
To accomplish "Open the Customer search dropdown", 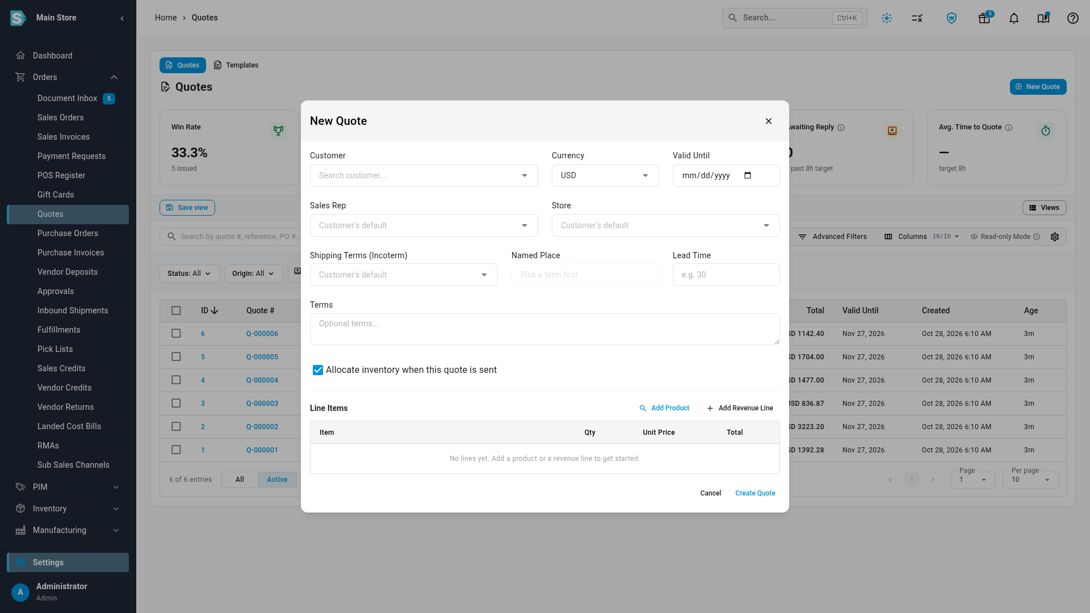I will pyautogui.click(x=424, y=175).
